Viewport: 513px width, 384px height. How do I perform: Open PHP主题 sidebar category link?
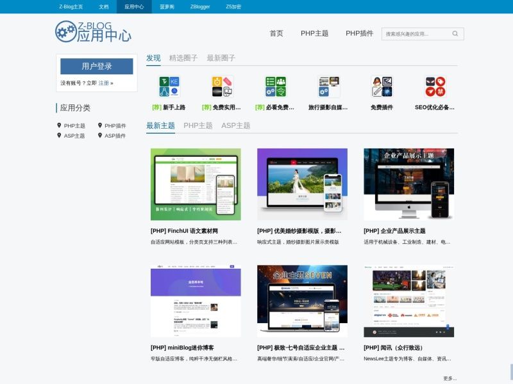(x=74, y=125)
